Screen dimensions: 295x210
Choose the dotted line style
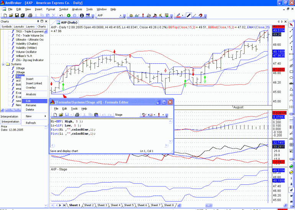(x=194, y=16)
